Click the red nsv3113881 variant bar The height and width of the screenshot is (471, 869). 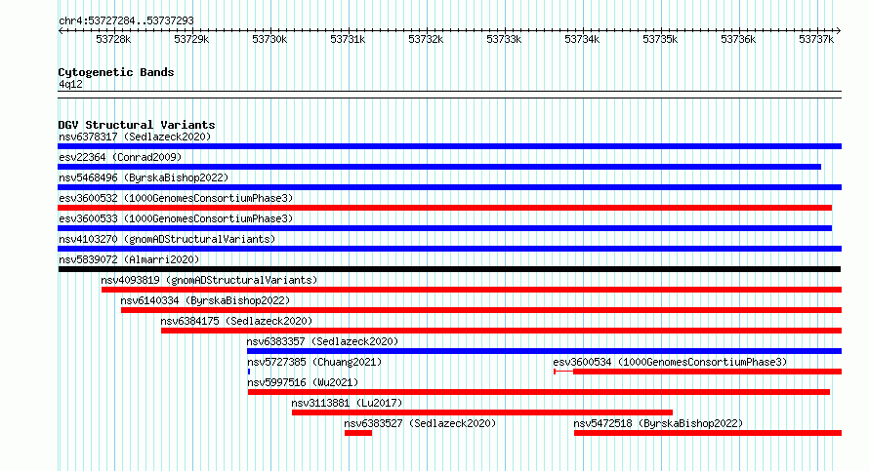pyautogui.click(x=482, y=412)
